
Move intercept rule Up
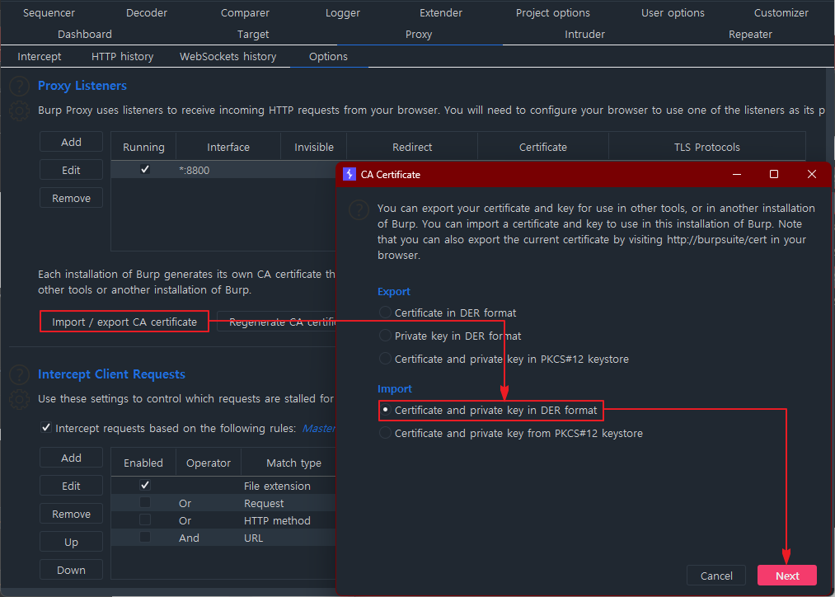[72, 542]
